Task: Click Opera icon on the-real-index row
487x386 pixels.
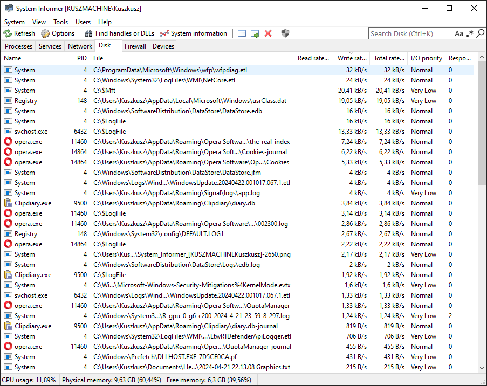Action: click(x=8, y=142)
